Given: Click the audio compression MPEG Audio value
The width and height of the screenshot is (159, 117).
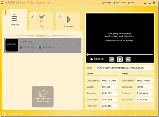Looking at the screenshot, I should pyautogui.click(x=144, y=81).
